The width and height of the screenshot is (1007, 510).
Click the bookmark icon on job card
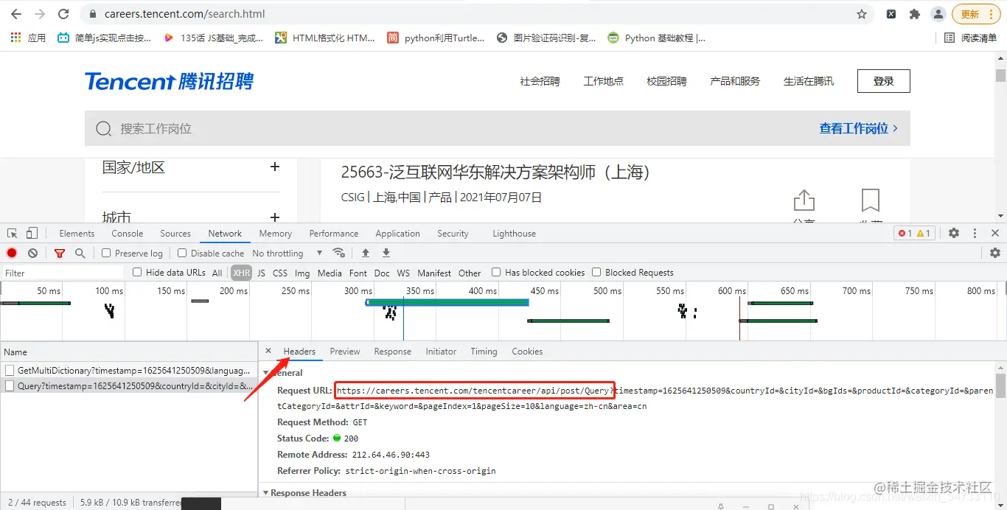point(871,200)
